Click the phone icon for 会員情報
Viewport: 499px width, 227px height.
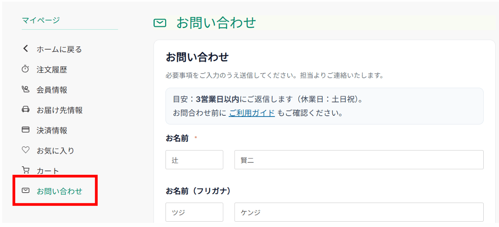click(26, 89)
